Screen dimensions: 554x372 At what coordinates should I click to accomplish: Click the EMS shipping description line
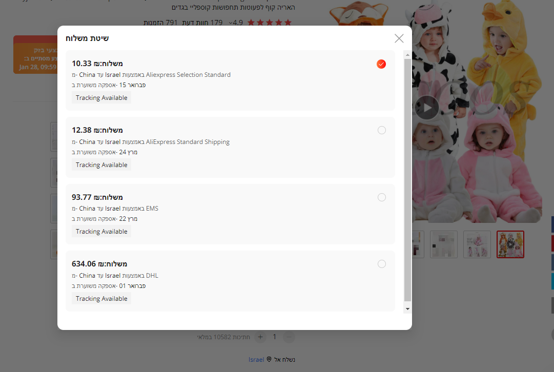point(115,209)
